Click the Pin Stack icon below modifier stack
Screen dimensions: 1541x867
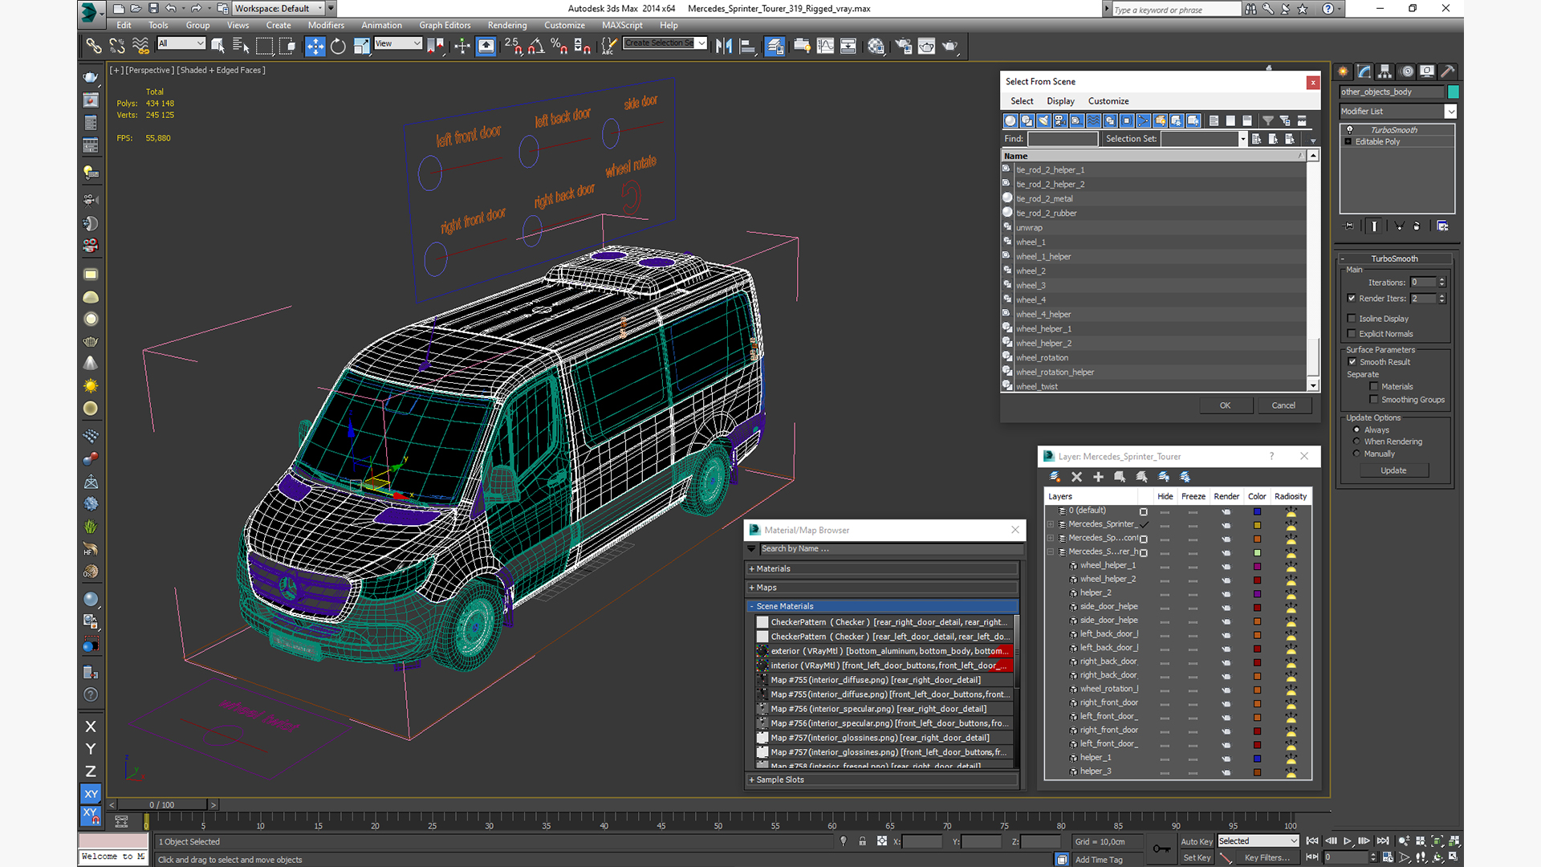(x=1349, y=226)
